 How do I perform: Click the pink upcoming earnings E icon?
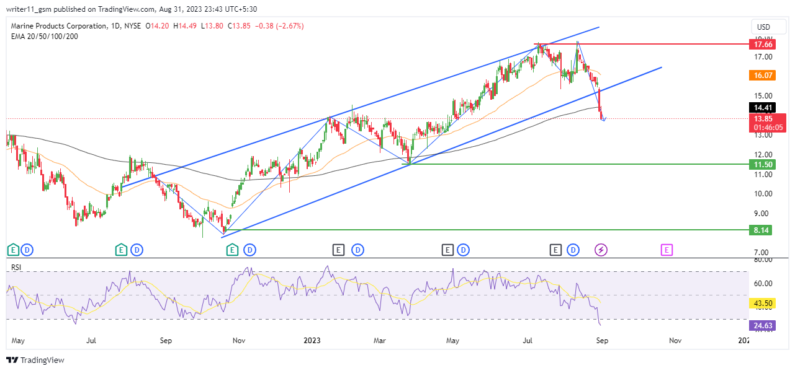(x=666, y=250)
